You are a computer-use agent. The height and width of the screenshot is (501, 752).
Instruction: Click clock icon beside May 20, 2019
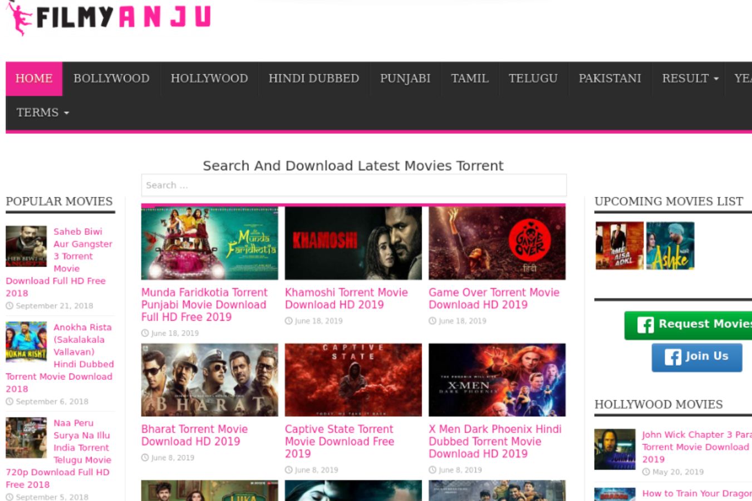pos(646,471)
